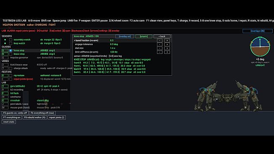Toggle the assembly watch checkbox
This screenshot has width=274, height=154.
pyautogui.click(x=11, y=40)
